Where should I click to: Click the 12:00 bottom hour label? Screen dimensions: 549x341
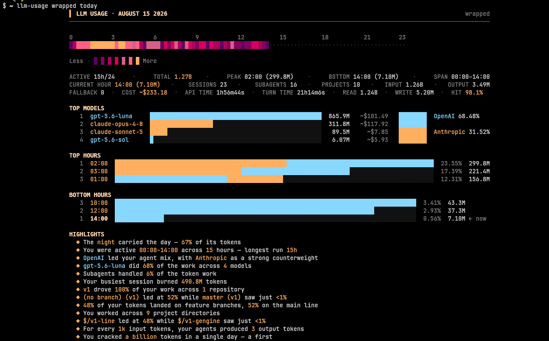coord(99,211)
